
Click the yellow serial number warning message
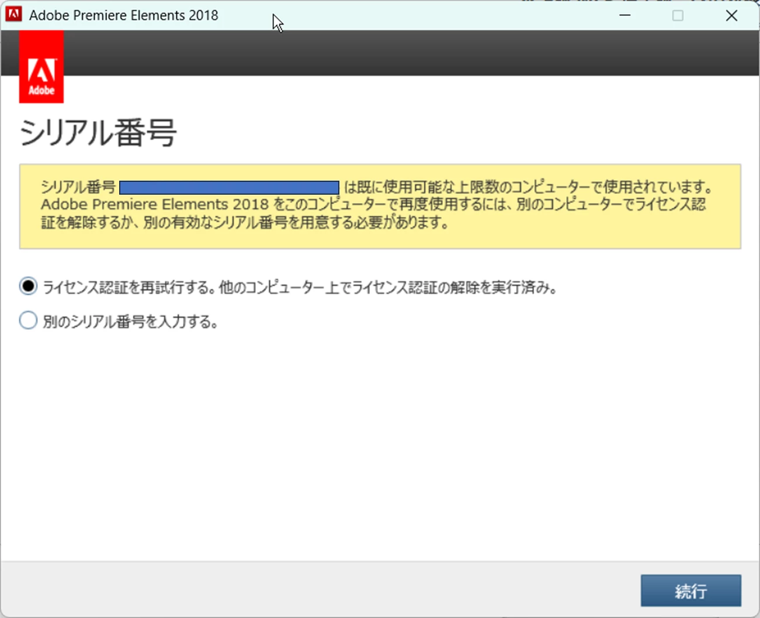(380, 206)
